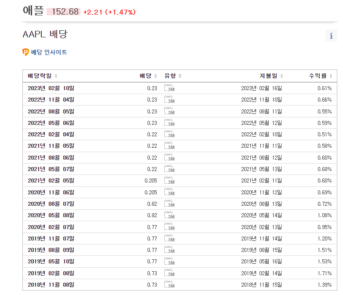Click yield value 1.39%
The width and height of the screenshot is (343, 295).
point(325,285)
